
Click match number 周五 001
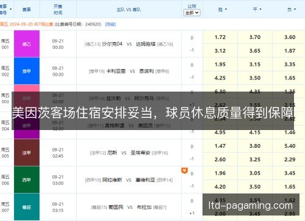click(x=5, y=44)
